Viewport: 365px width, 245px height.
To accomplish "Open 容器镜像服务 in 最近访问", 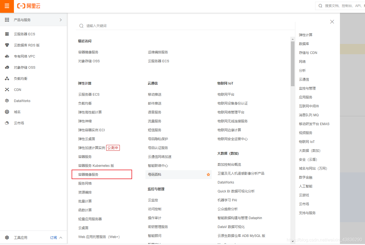I will click(x=88, y=52).
